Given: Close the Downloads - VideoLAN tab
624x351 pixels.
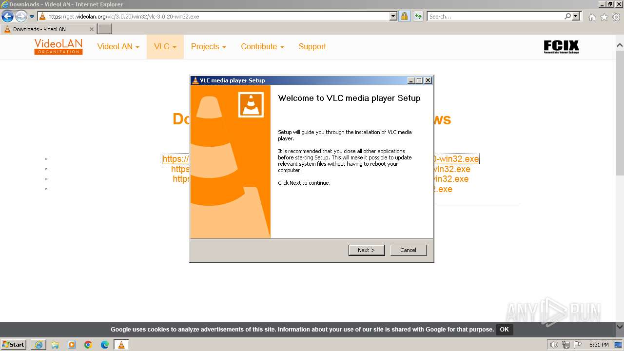Looking at the screenshot, I should [x=91, y=29].
